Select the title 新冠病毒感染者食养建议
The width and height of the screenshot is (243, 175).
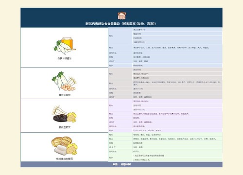click(103, 24)
